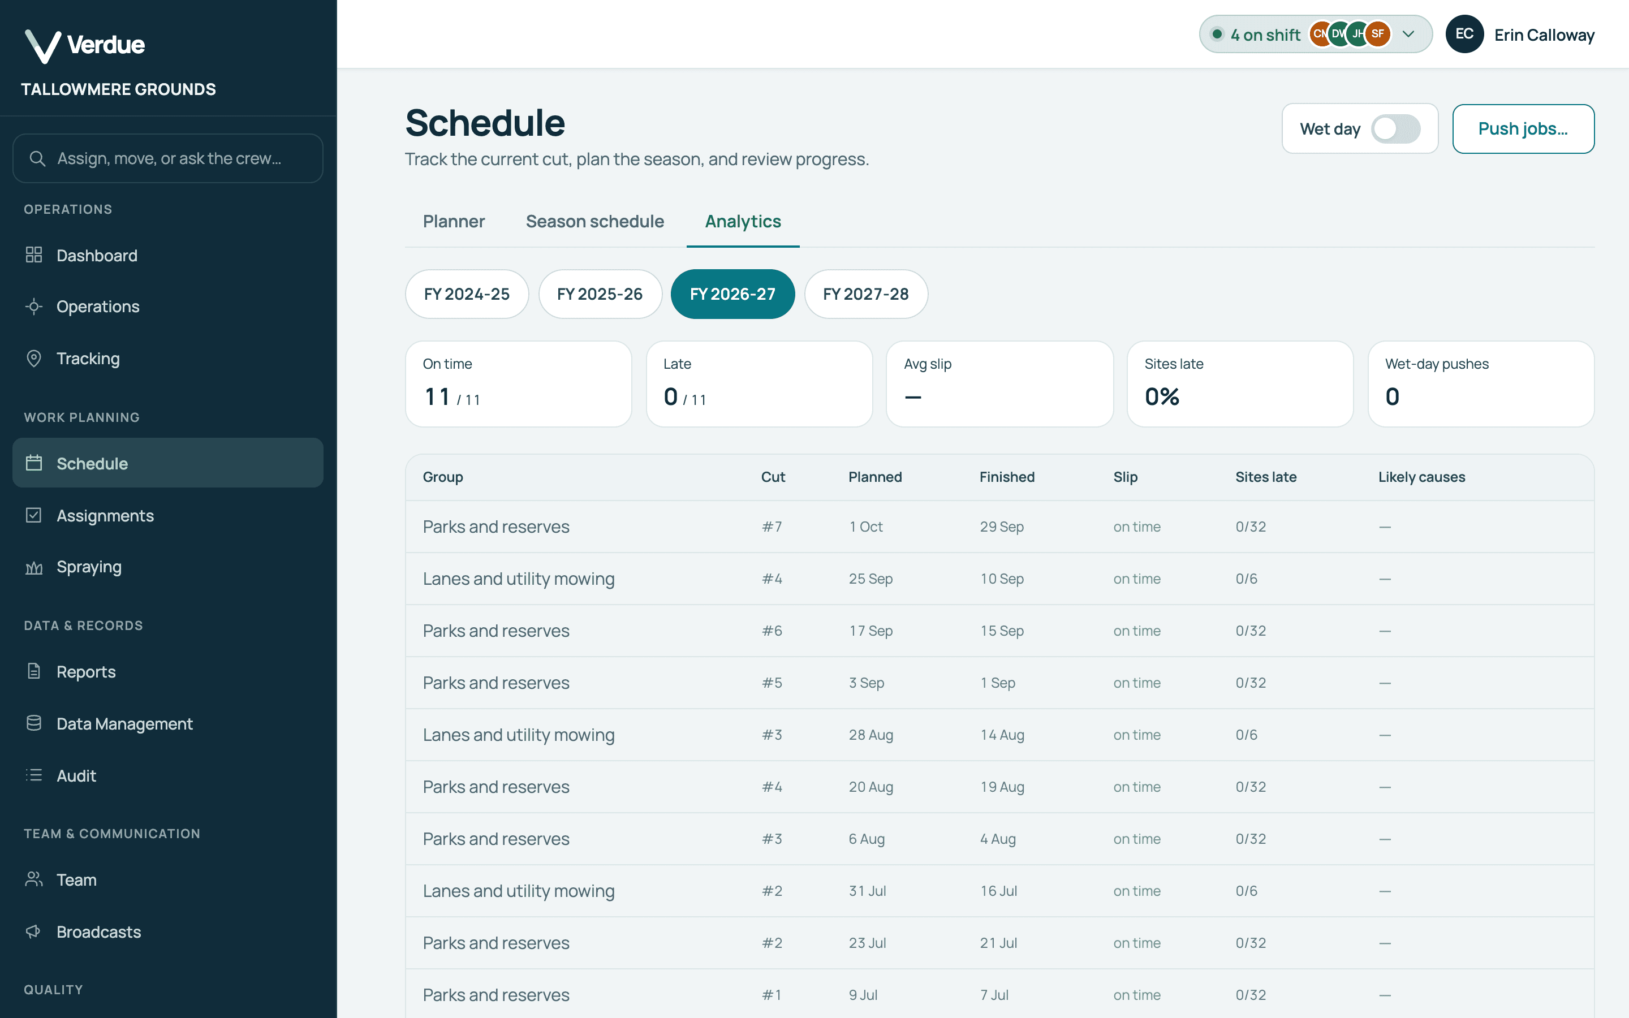Click the Likely causes column header
Image resolution: width=1629 pixels, height=1018 pixels.
click(x=1421, y=477)
